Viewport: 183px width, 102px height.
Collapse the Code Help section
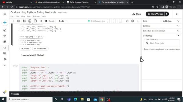coord(178,36)
